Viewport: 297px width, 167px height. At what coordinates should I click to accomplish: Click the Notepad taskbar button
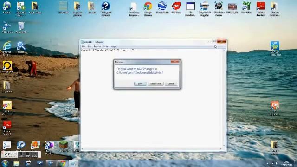[73, 163]
